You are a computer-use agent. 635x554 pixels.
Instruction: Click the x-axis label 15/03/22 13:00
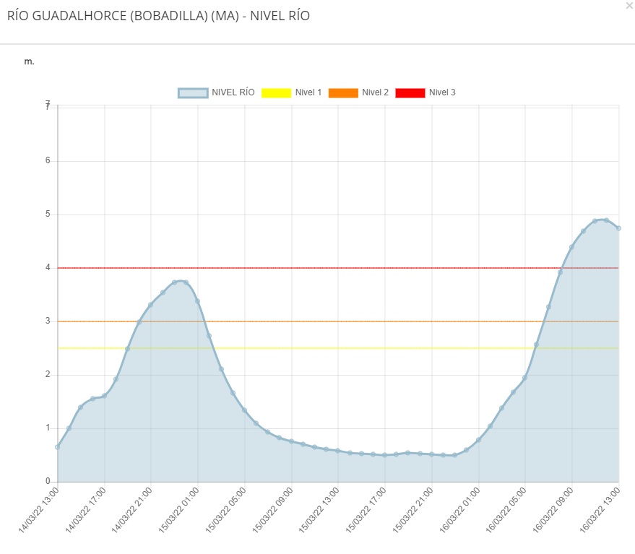(x=319, y=510)
